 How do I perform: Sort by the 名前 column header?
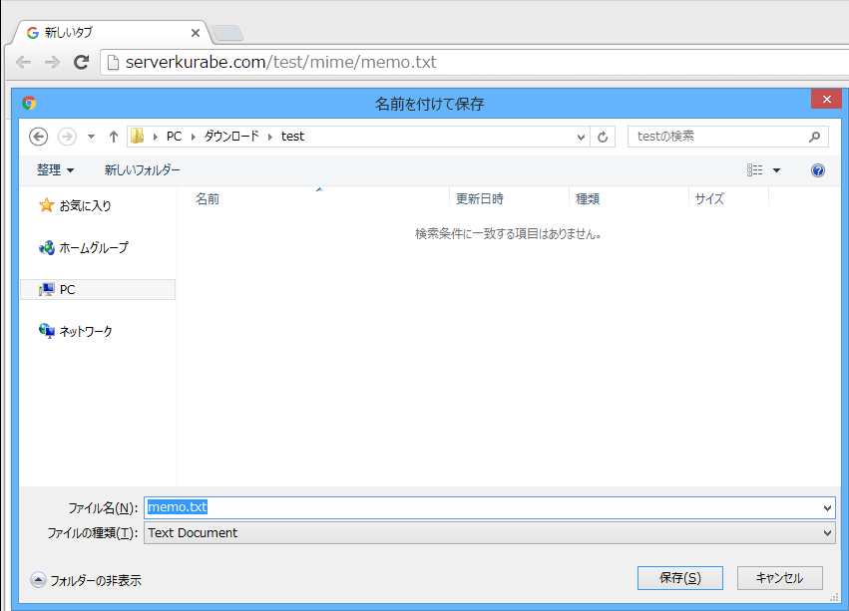(314, 198)
